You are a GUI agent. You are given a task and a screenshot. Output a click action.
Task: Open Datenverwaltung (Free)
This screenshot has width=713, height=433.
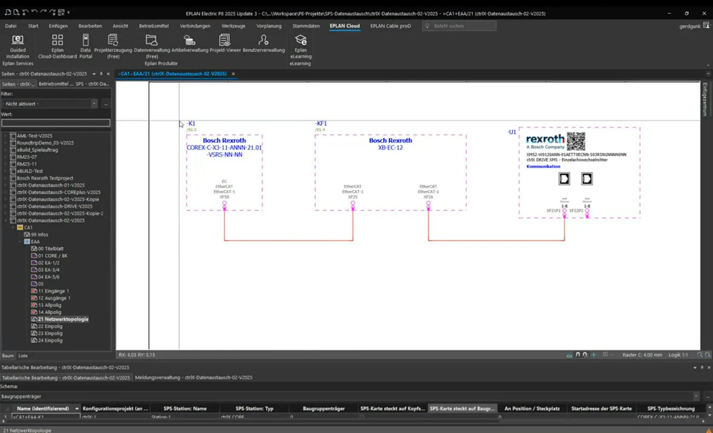[x=152, y=47]
